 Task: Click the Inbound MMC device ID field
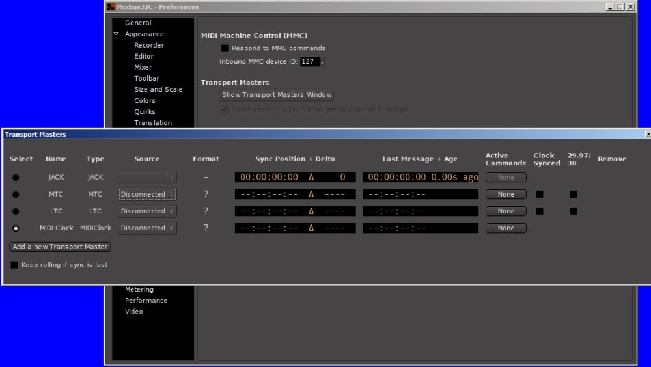coord(310,61)
